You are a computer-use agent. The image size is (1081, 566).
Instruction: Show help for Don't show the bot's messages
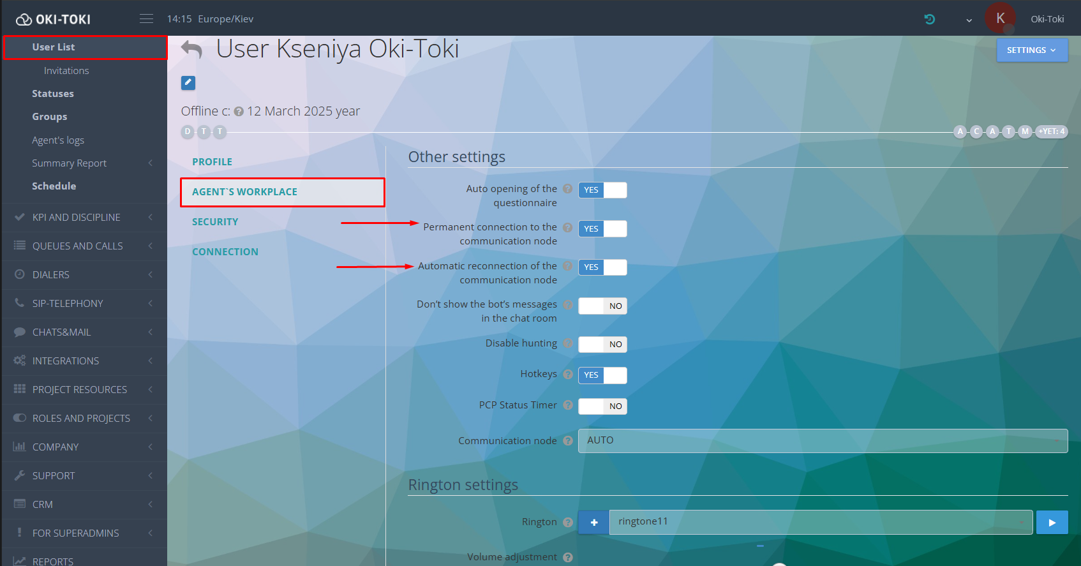coord(568,304)
